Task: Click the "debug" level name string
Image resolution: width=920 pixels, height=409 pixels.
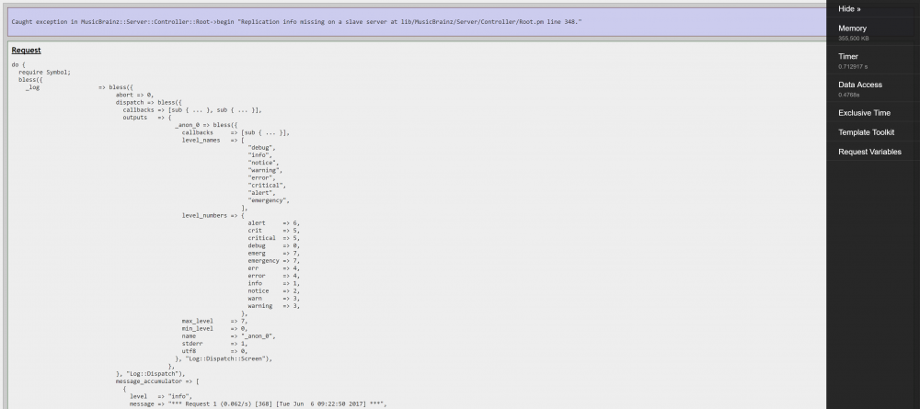Action: pyautogui.click(x=261, y=148)
